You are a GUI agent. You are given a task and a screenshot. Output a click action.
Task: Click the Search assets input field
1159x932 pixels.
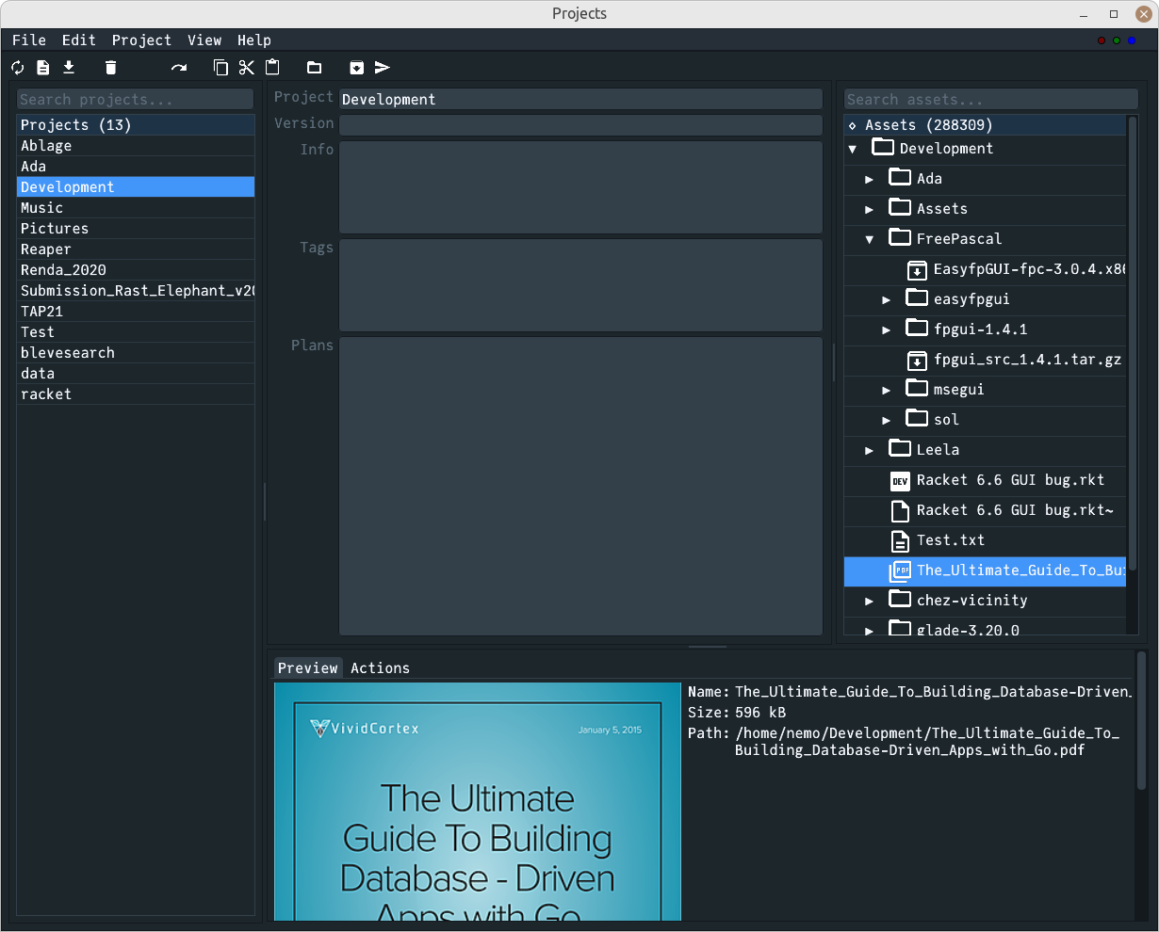(989, 98)
